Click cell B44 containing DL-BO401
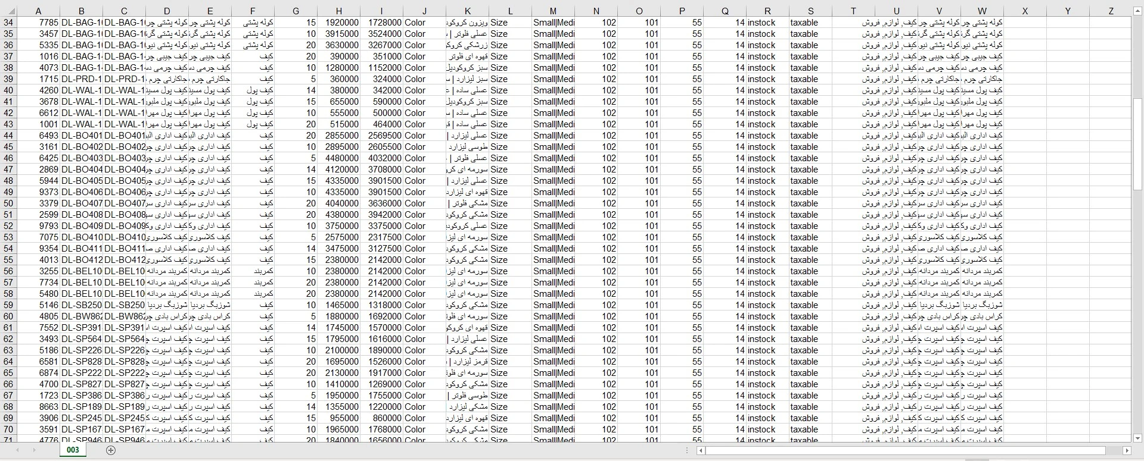The width and height of the screenshot is (1144, 461). click(82, 136)
